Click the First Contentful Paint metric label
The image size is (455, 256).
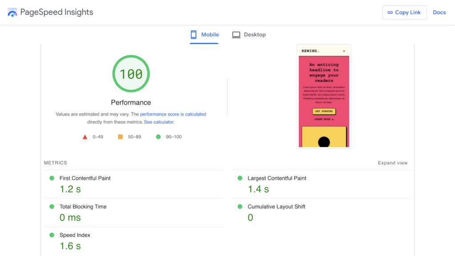point(85,178)
